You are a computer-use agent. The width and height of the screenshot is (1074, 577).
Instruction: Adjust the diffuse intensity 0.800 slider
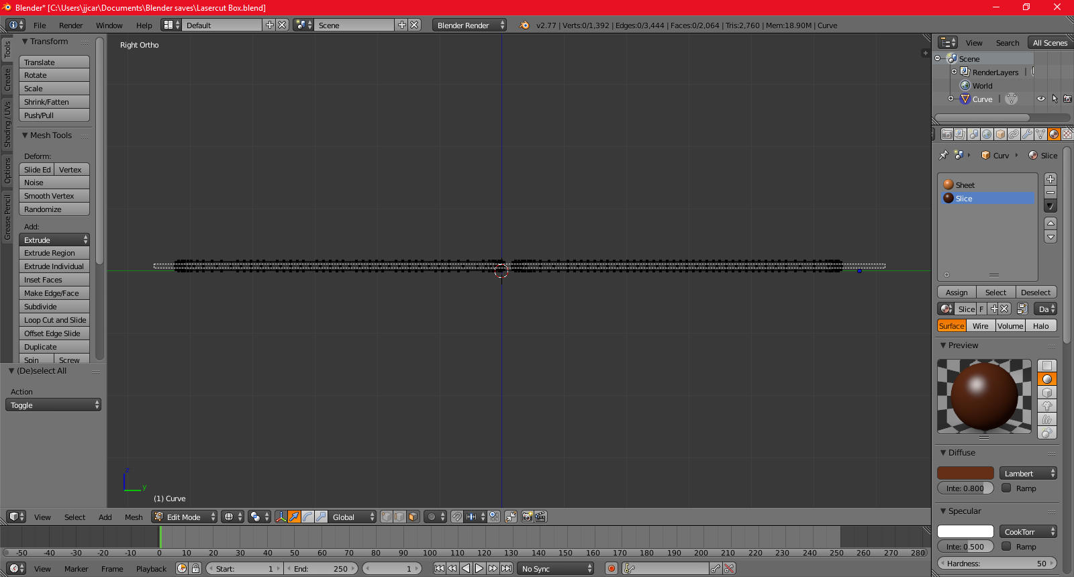tap(965, 488)
